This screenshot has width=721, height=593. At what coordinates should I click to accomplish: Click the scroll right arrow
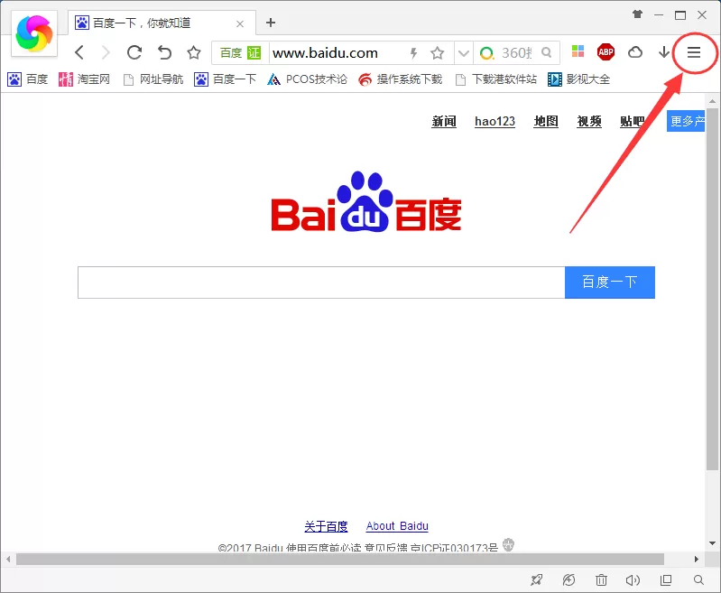[696, 559]
